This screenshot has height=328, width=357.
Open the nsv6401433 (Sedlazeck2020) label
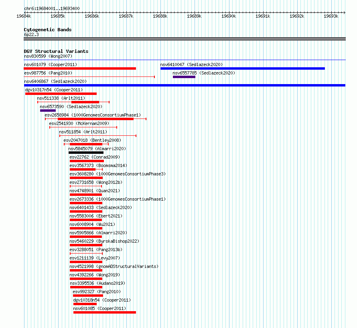click(x=101, y=207)
